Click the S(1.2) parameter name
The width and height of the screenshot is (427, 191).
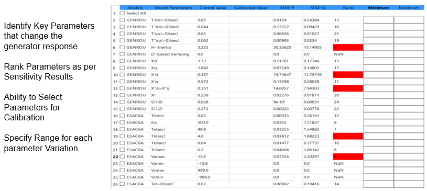click(x=157, y=109)
